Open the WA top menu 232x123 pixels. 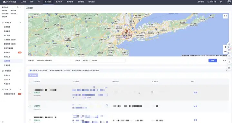pos(39,2)
